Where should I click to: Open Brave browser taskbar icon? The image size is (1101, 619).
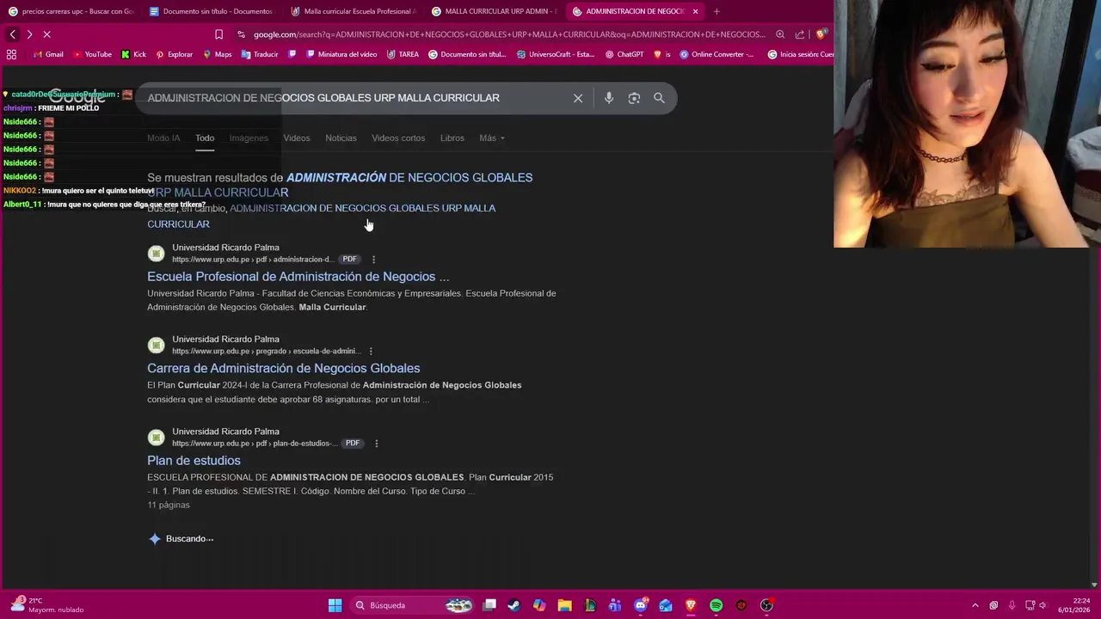691,605
